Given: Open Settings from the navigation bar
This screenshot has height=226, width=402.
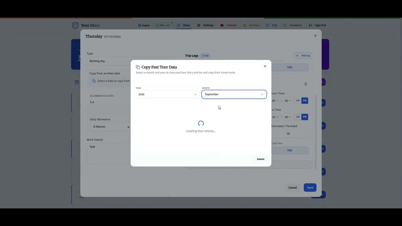Looking at the screenshot, I should coord(205,25).
